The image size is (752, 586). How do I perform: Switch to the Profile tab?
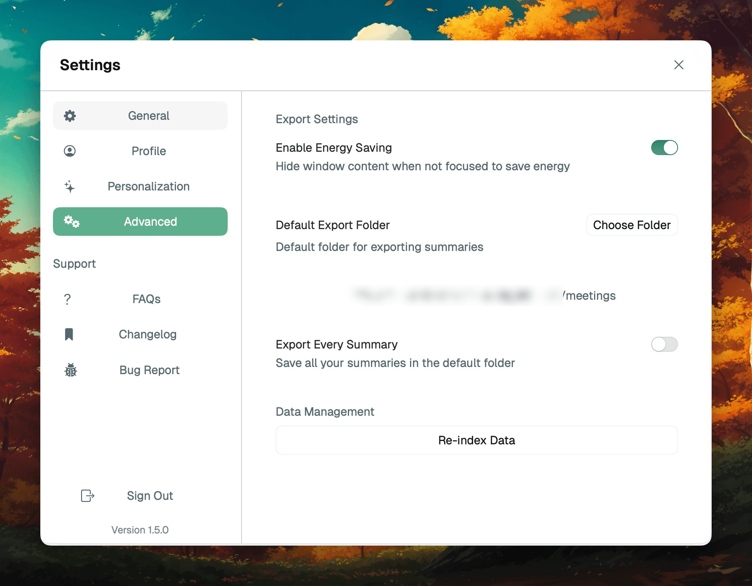[140, 151]
